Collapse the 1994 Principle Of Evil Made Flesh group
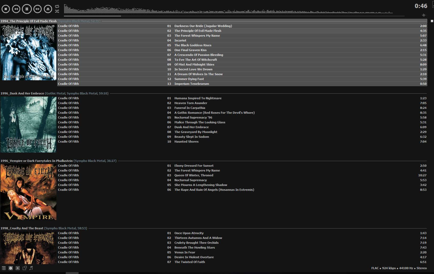This screenshot has height=274, width=434. 432,21
